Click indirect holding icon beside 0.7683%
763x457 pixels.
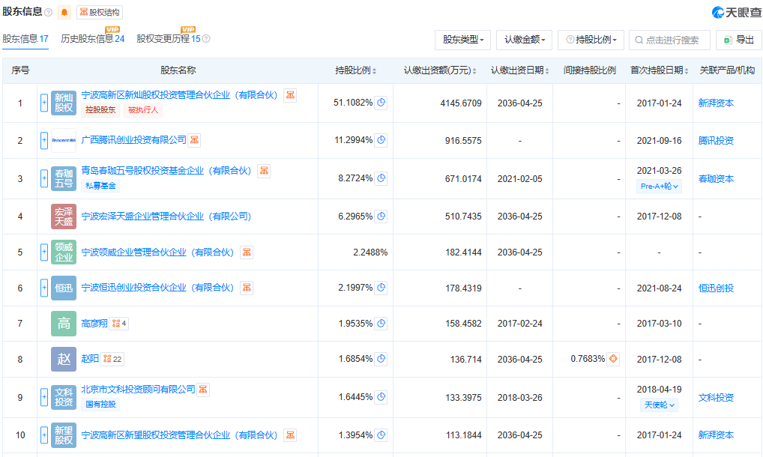tap(613, 359)
